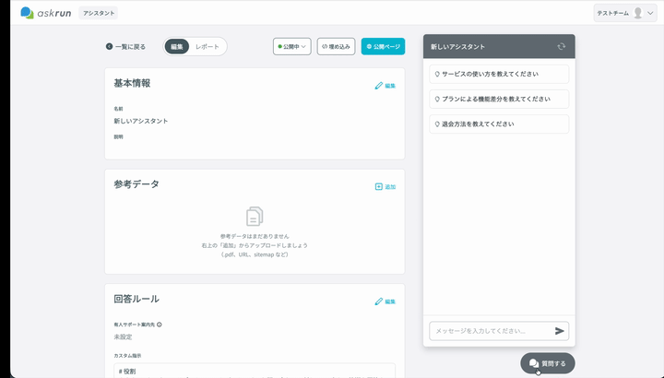Open the アシスタント menu item in header
This screenshot has width=664, height=378.
[x=99, y=13]
